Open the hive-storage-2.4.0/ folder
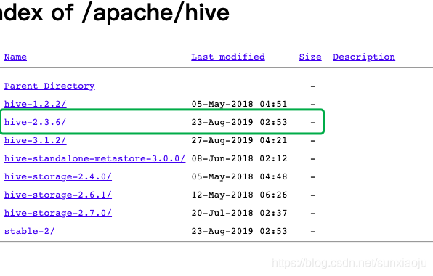 pyautogui.click(x=58, y=176)
